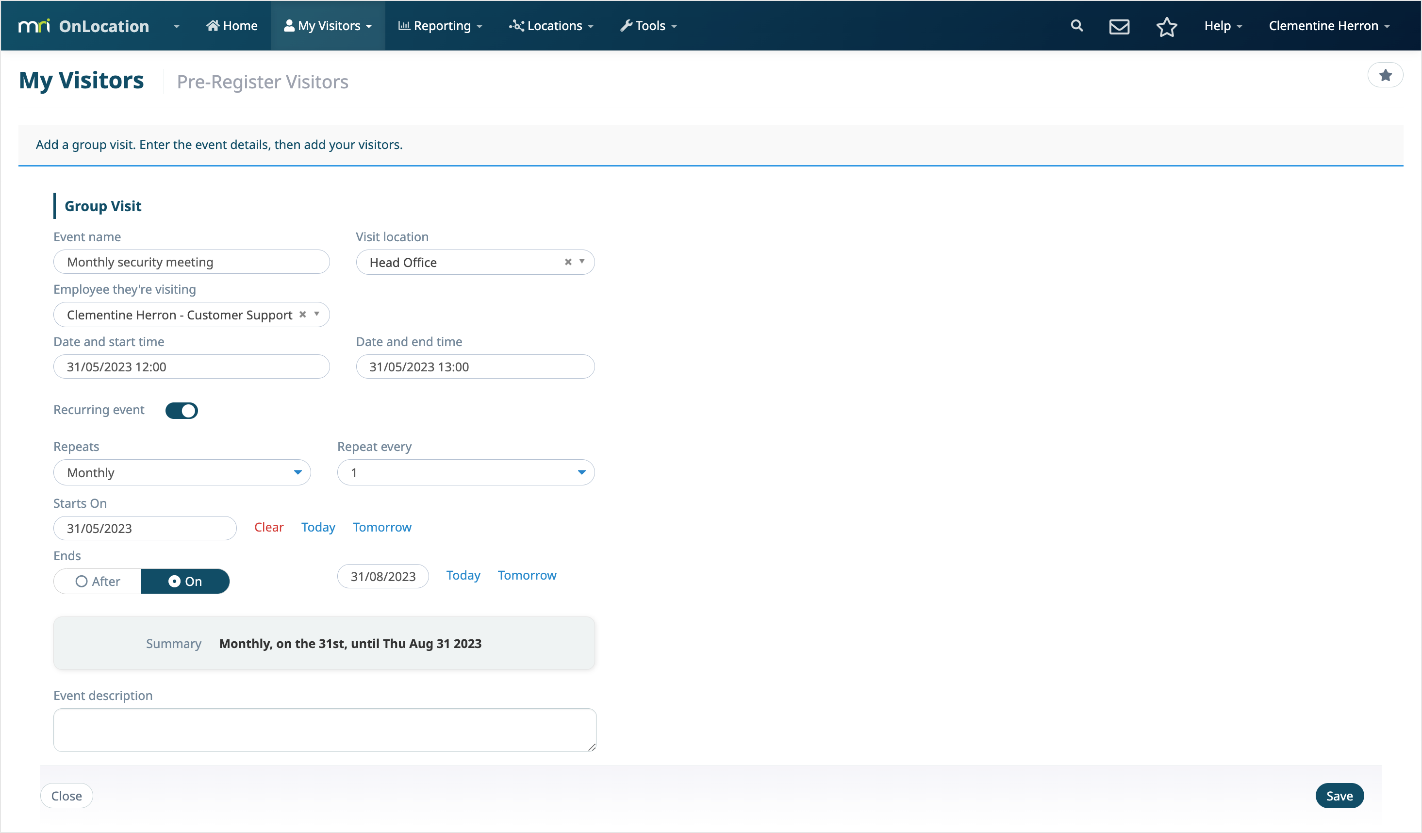Click the recurrence Summary text
This screenshot has height=833, width=1422.
tap(350, 643)
